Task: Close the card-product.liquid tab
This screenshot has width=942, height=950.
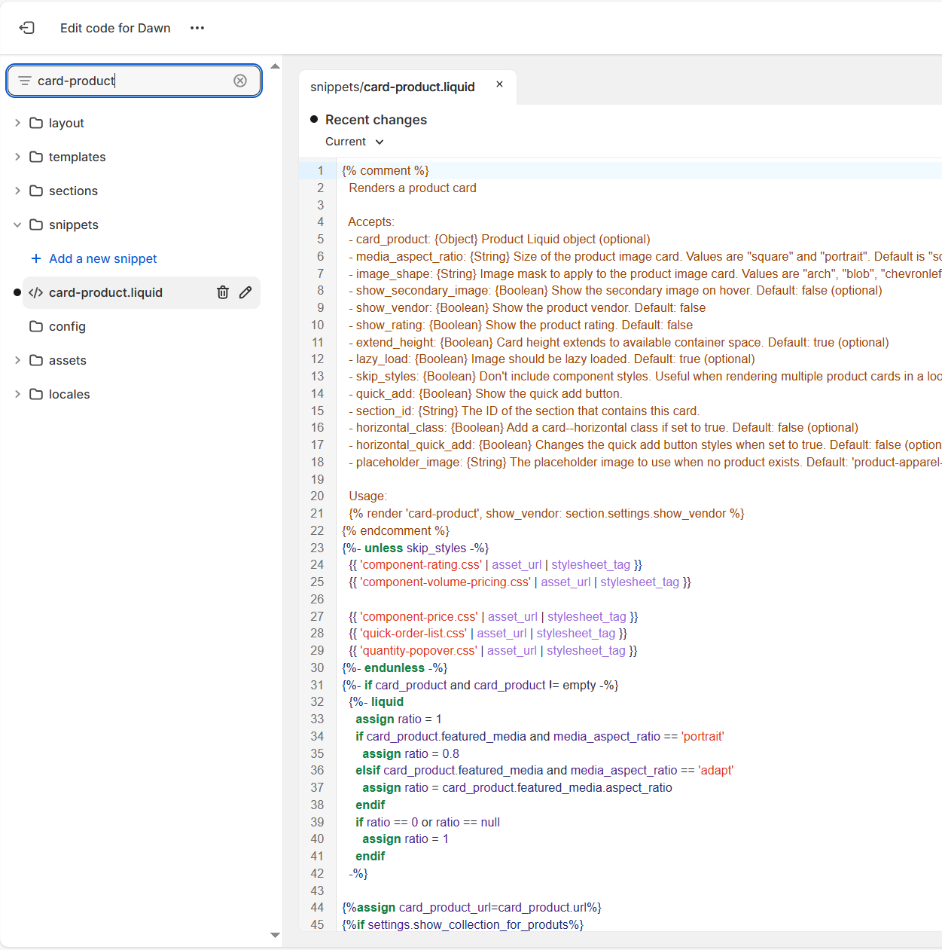Action: tap(499, 84)
